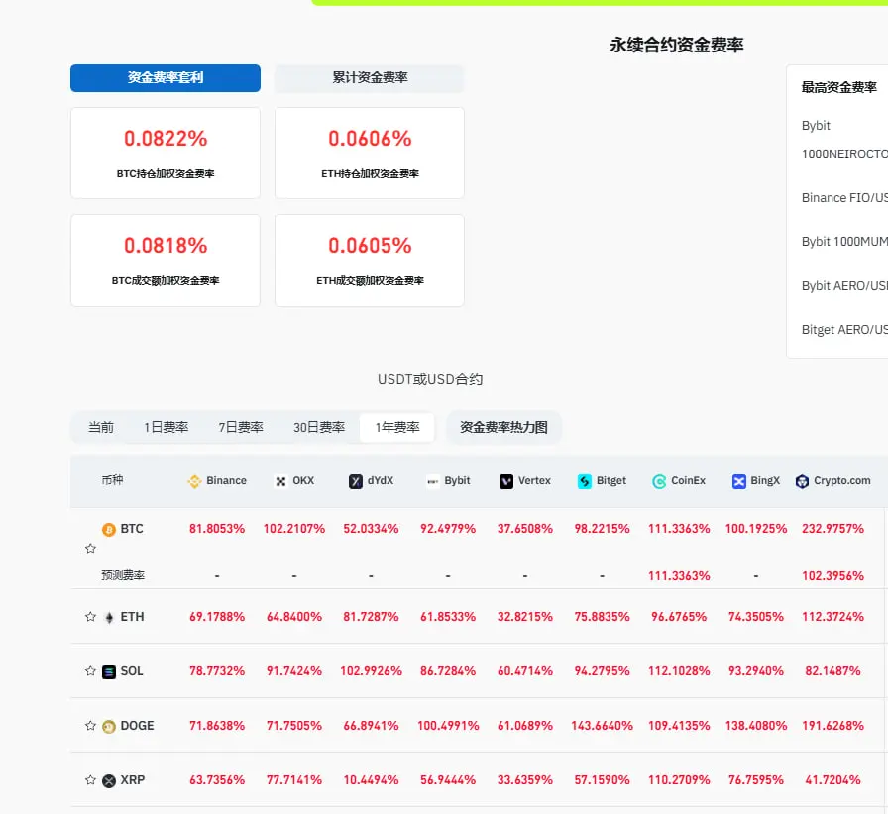This screenshot has width=888, height=814.
Task: Select the 当前 rate tab
Action: [101, 427]
